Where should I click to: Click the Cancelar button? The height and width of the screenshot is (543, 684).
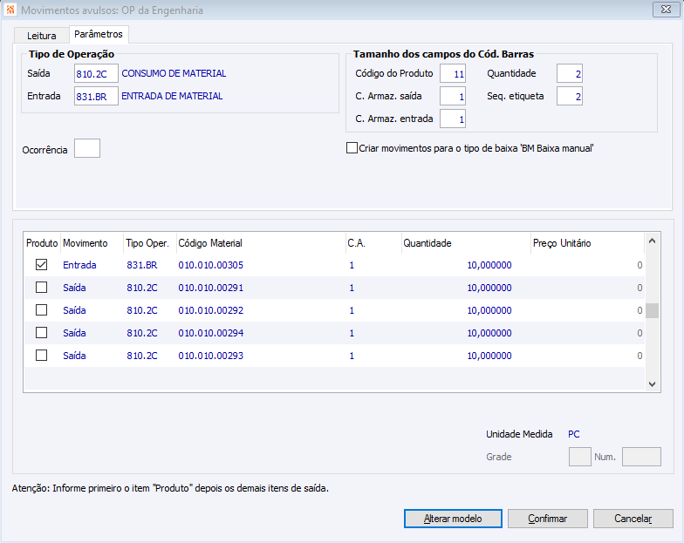pyautogui.click(x=633, y=519)
